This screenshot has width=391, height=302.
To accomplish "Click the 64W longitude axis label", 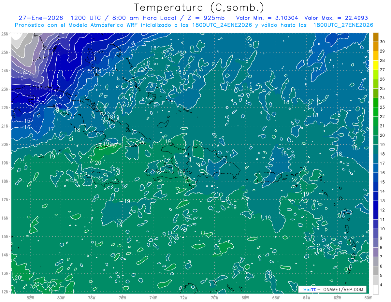I will [307, 297].
